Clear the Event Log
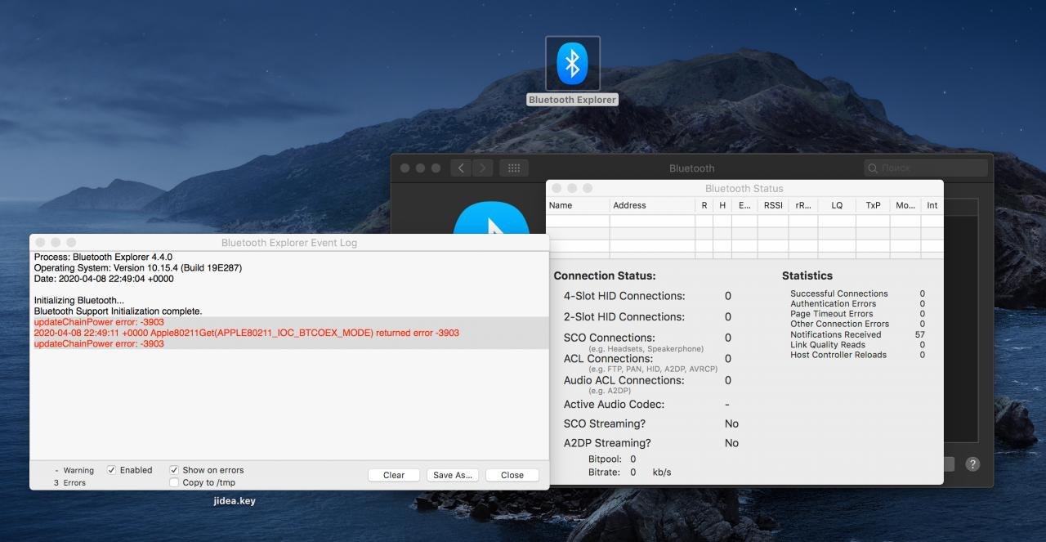The height and width of the screenshot is (542, 1046). click(x=394, y=475)
